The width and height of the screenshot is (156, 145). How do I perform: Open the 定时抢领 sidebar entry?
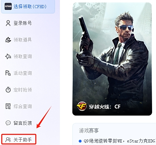click(x=23, y=90)
